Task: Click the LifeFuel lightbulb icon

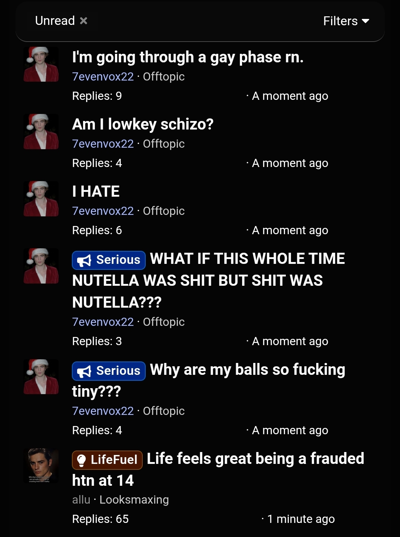Action: click(x=82, y=460)
